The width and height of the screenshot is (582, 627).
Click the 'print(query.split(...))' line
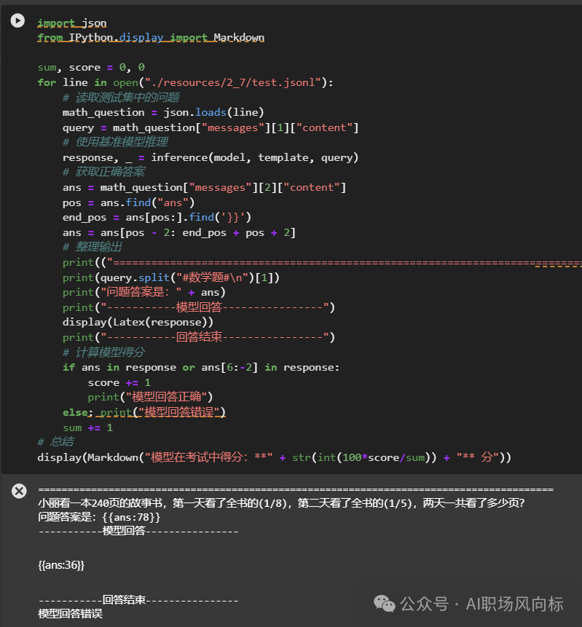(170, 278)
